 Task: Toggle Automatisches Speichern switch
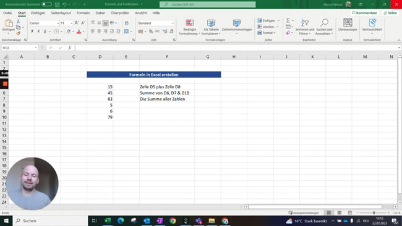pos(46,4)
